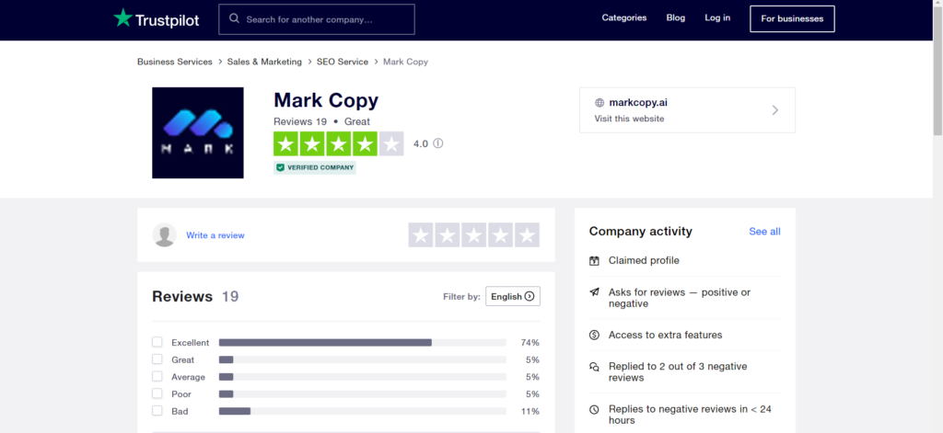The width and height of the screenshot is (943, 433).
Task: Click the Average rating label
Action: tap(188, 377)
